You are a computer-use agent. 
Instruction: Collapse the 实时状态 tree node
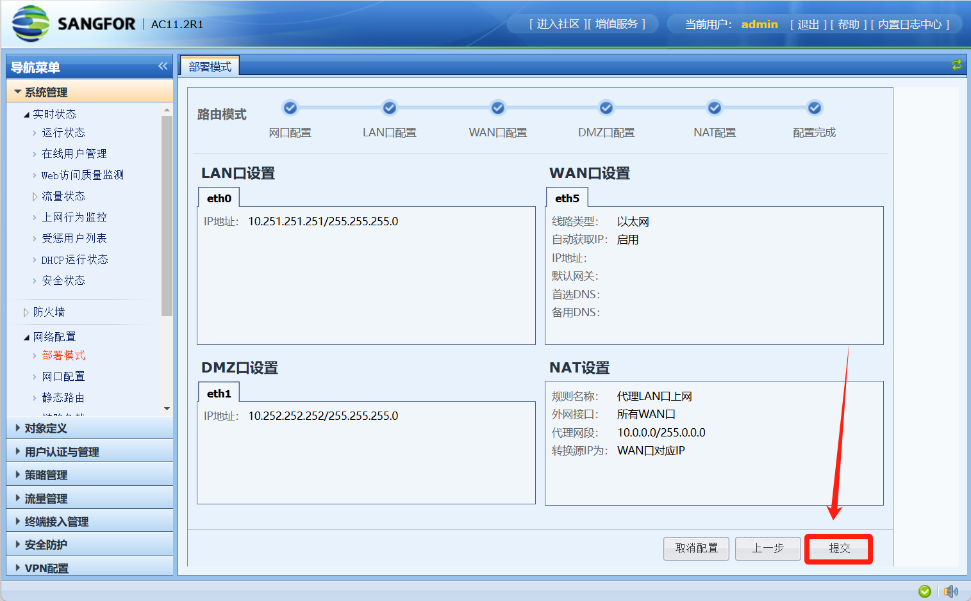(26, 115)
